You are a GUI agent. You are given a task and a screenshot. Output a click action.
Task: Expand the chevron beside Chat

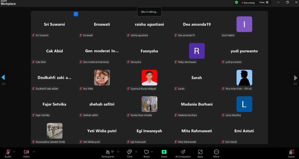point(136,152)
